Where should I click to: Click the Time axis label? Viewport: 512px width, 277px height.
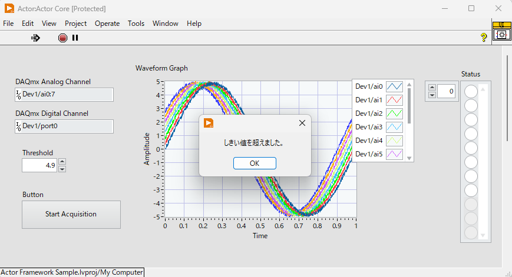click(x=260, y=236)
